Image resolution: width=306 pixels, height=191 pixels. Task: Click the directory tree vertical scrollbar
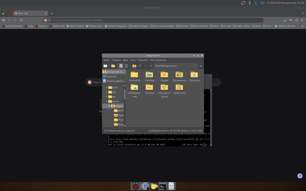125,94
